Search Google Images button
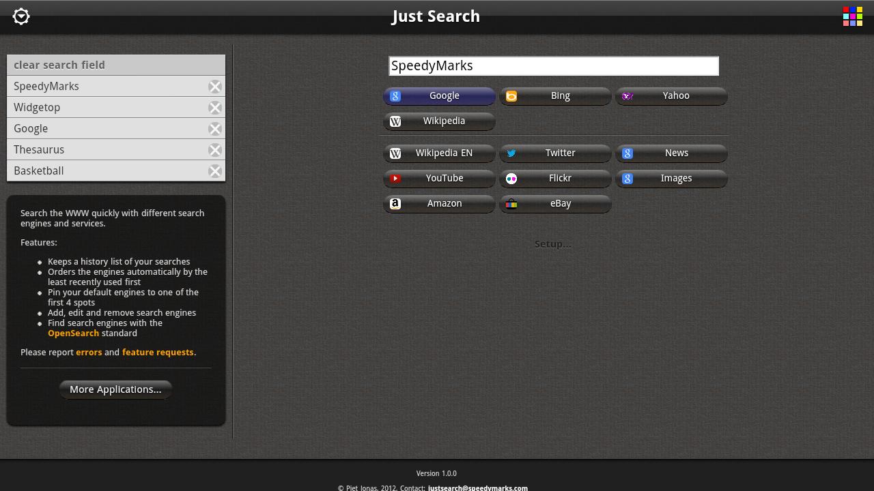Screen dimensions: 874x491 pyautogui.click(x=671, y=179)
